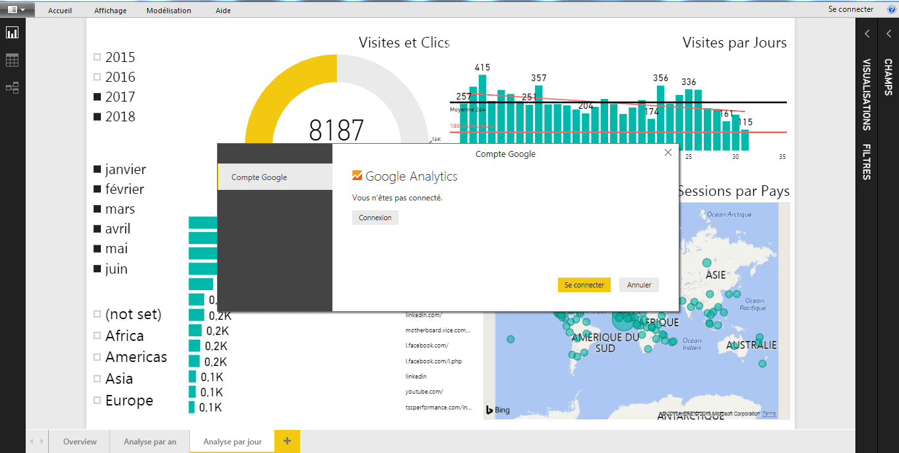Open the Aide ribbon tab
Image resolution: width=899 pixels, height=453 pixels.
coord(223,11)
